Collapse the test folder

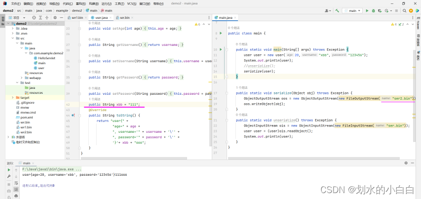(x=17, y=83)
